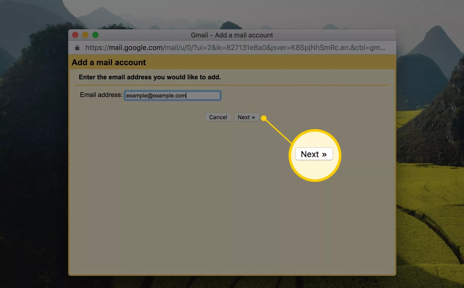Click the 'Email address:' label
Image resolution: width=464 pixels, height=288 pixels.
pyautogui.click(x=101, y=95)
